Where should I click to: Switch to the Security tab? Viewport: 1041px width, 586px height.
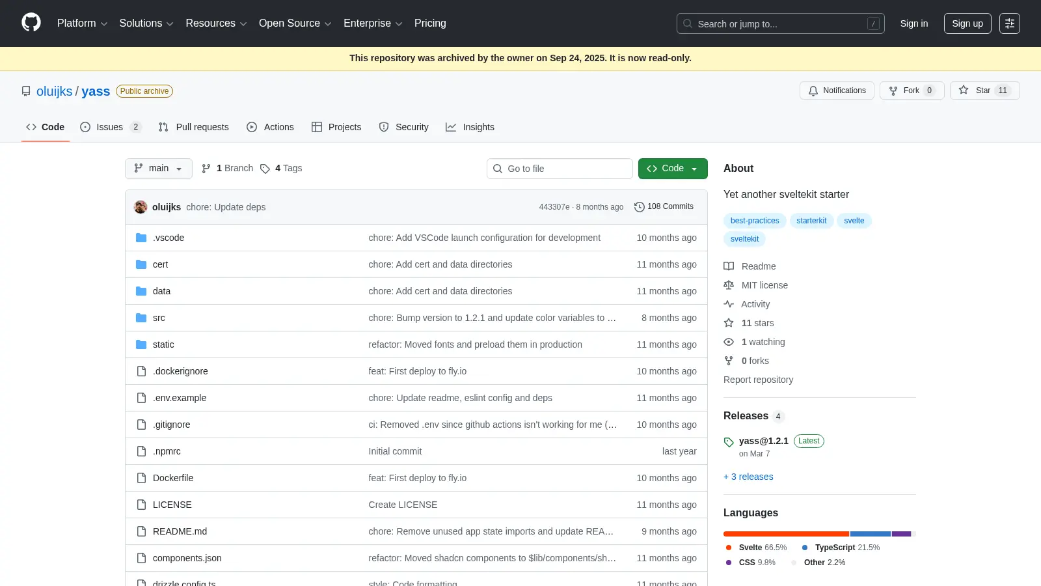point(403,127)
